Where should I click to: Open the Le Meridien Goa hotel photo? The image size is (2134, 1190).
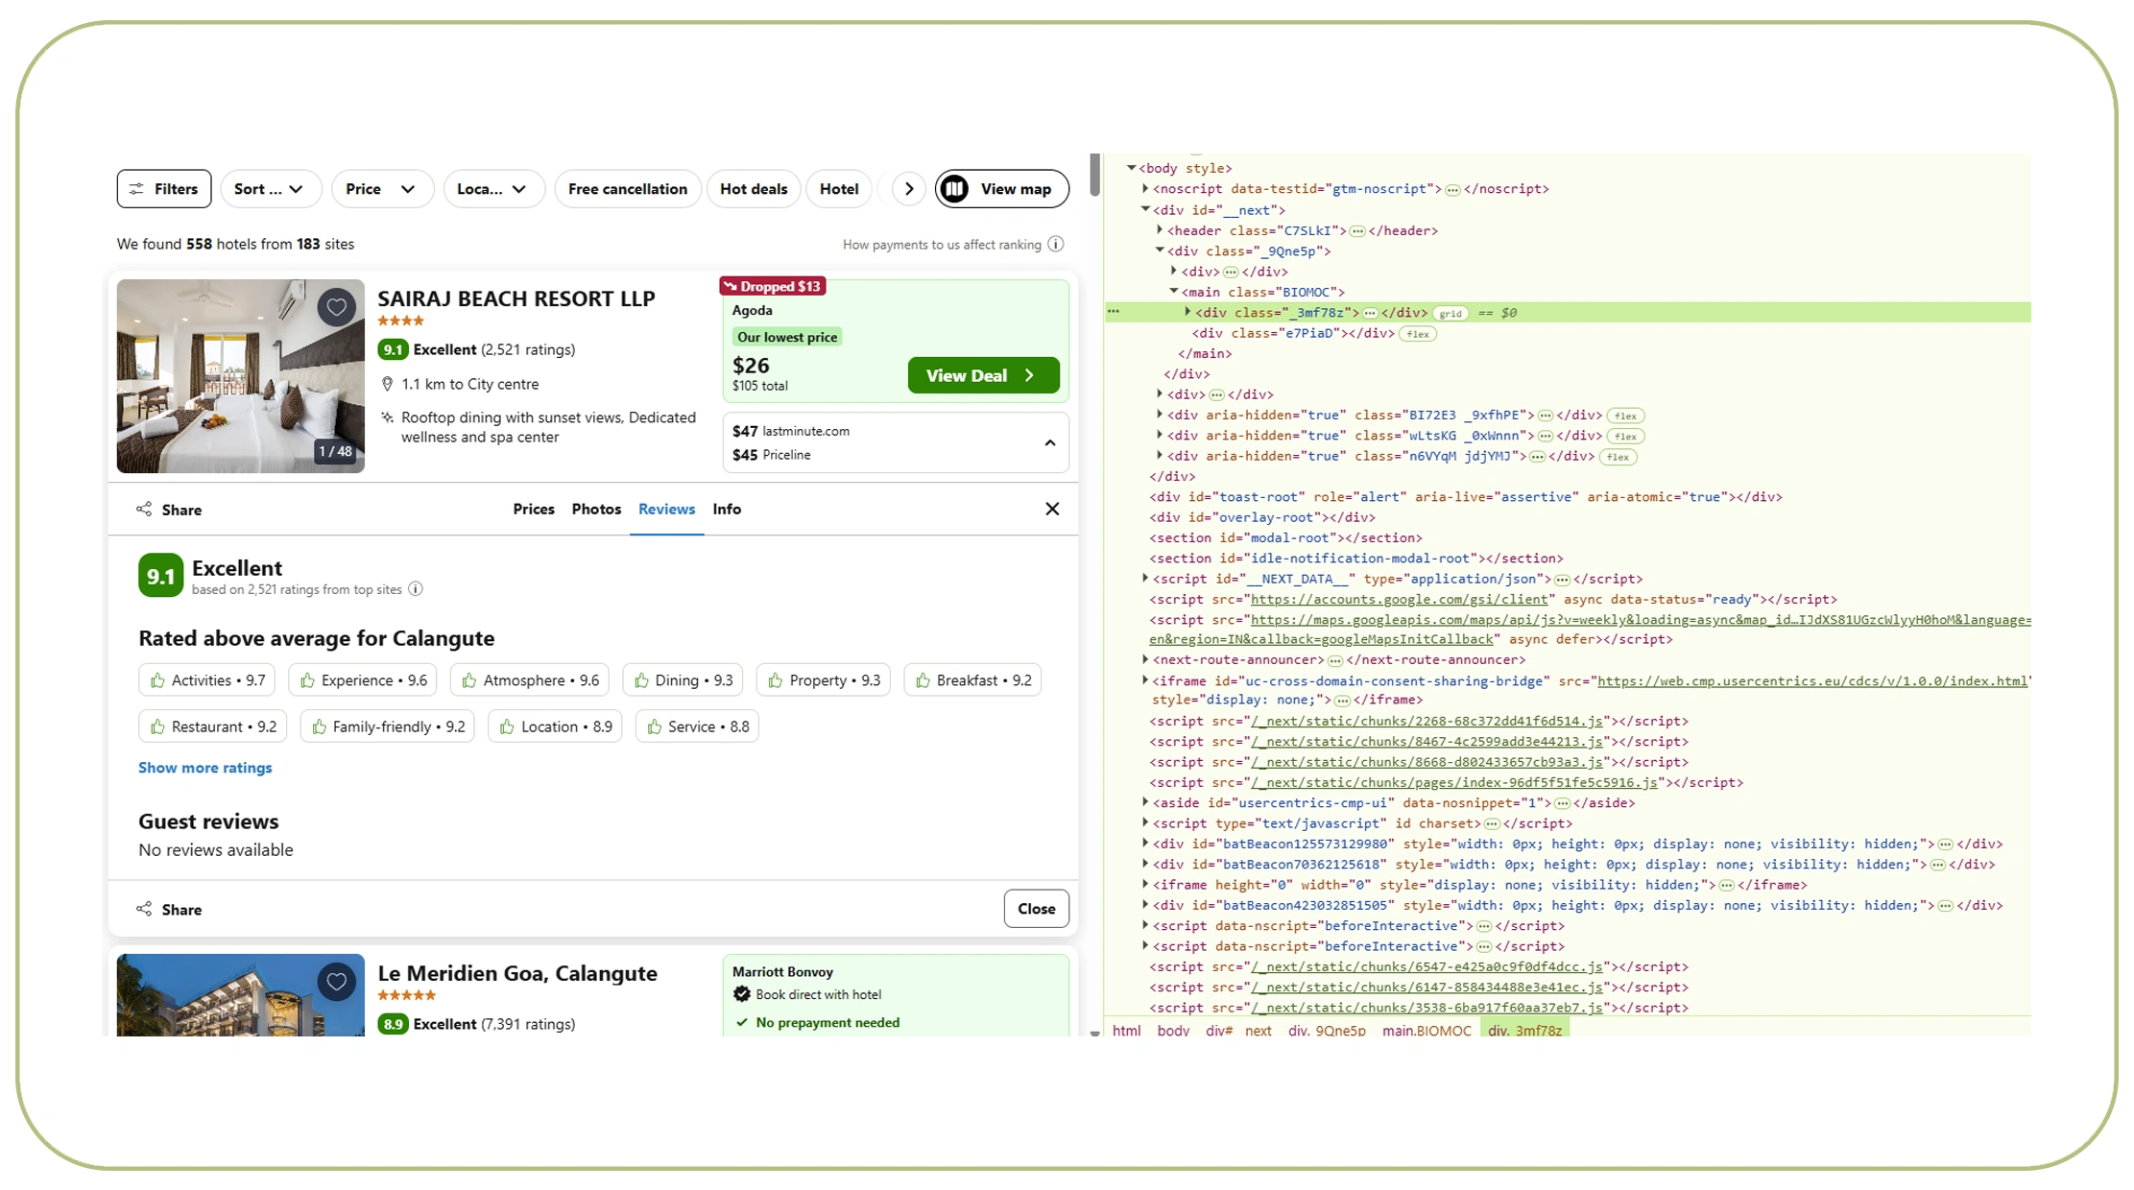241,995
